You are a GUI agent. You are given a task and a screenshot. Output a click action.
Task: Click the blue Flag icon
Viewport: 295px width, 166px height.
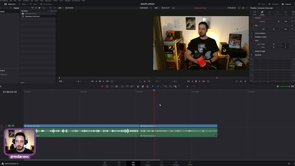153,86
